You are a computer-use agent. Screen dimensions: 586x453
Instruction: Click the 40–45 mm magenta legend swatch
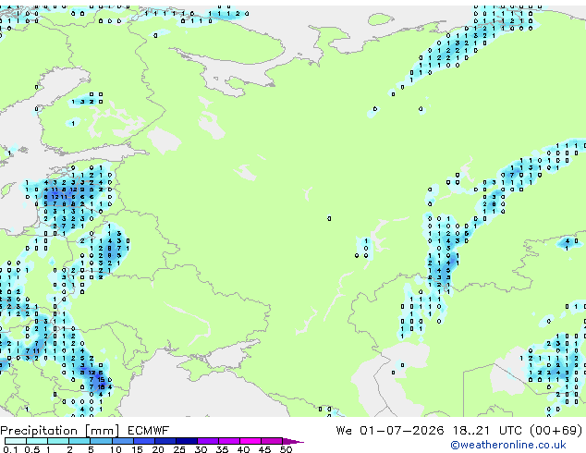250,441
